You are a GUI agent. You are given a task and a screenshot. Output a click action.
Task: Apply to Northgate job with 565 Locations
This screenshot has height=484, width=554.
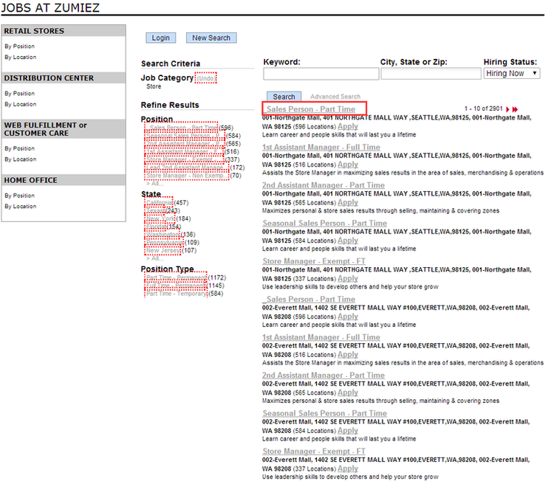348,203
